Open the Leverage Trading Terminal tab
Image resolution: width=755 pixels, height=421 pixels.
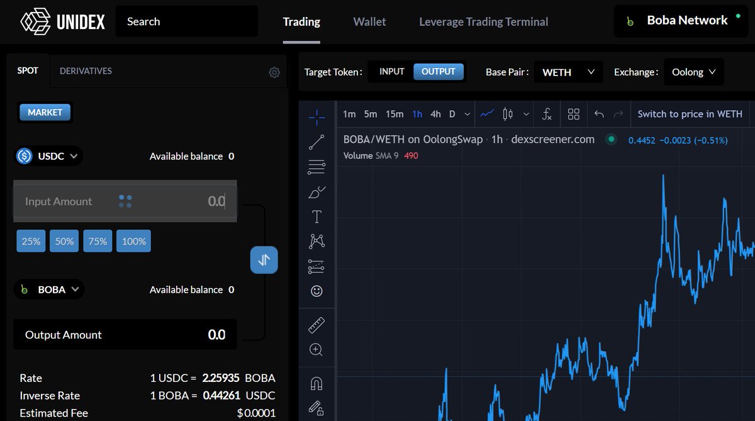484,22
